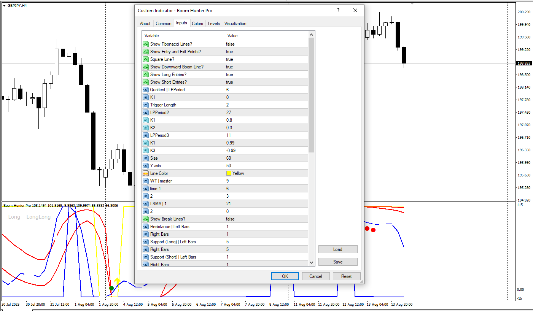Image resolution: width=533 pixels, height=311 pixels.
Task: Select the Show Break Lines? row icon
Action: coord(145,219)
